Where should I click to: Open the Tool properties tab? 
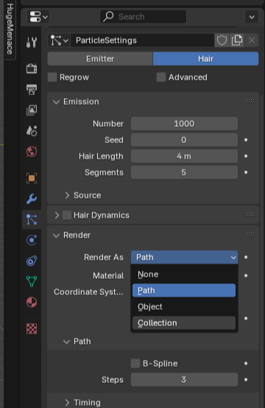tap(32, 42)
